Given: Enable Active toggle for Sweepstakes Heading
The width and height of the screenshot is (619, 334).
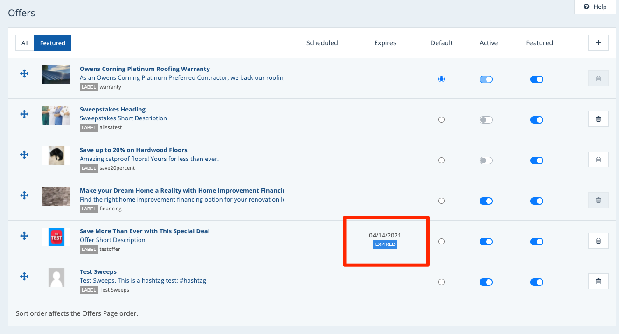Looking at the screenshot, I should pyautogui.click(x=486, y=120).
